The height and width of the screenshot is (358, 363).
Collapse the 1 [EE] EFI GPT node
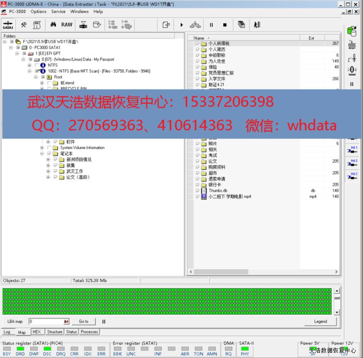point(17,54)
